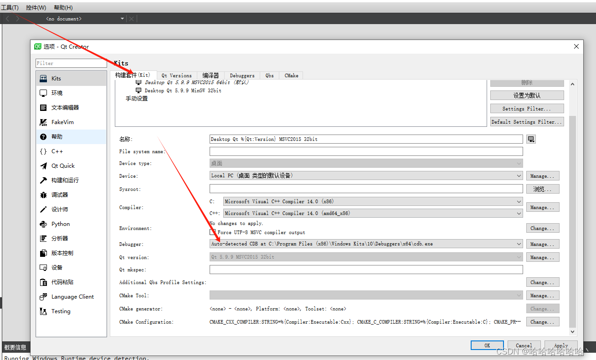Click the Default Settings Filter... button
The width and height of the screenshot is (596, 360).
pos(527,122)
